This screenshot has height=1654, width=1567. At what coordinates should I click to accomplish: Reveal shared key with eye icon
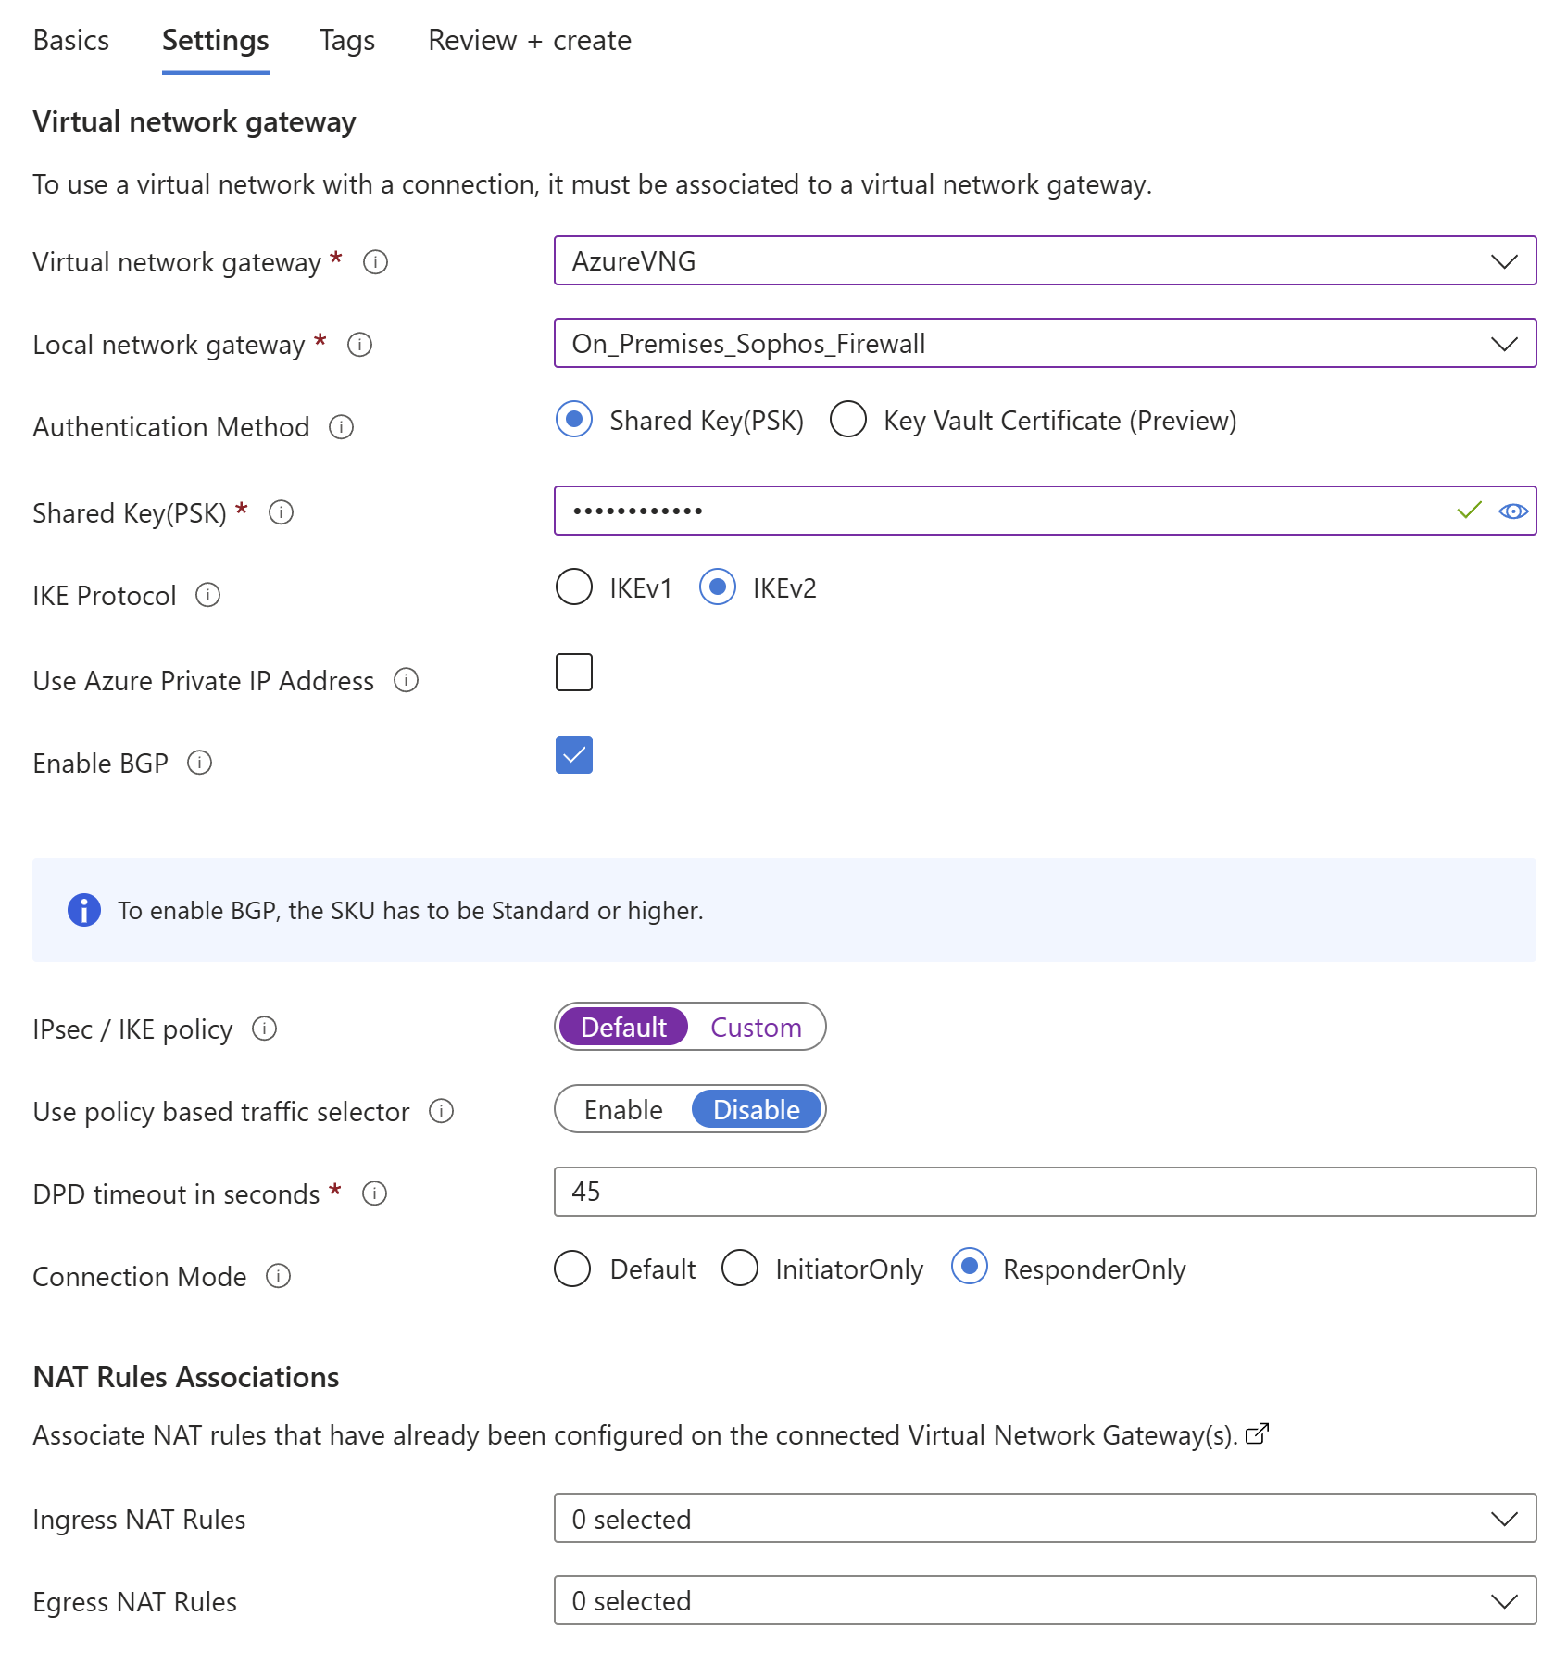point(1512,511)
